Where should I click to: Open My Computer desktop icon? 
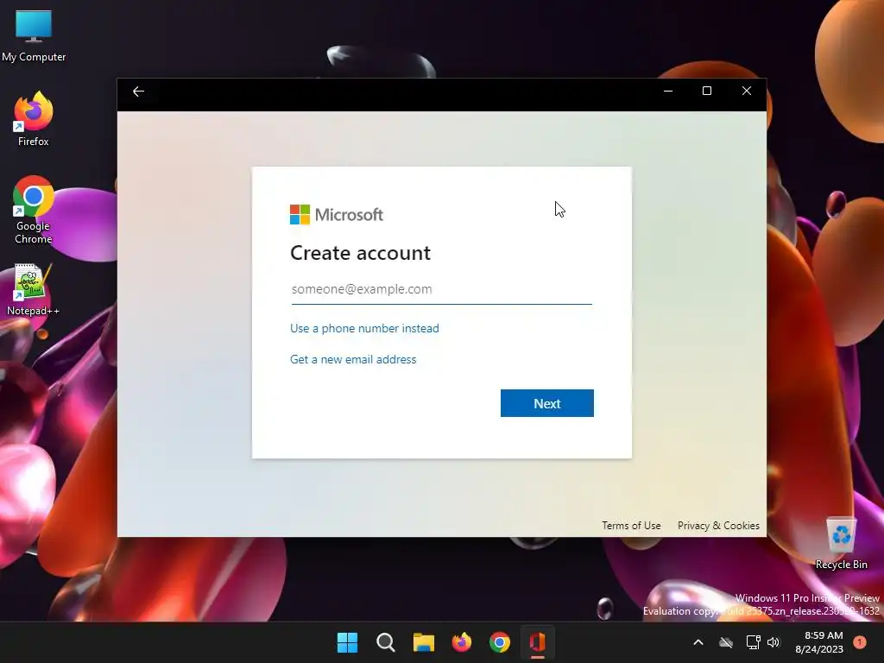pyautogui.click(x=34, y=35)
